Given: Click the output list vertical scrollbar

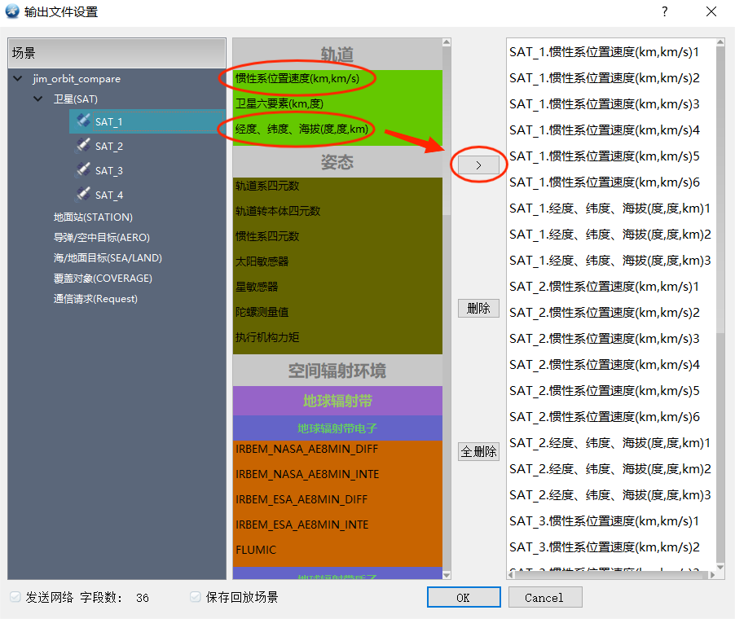Looking at the screenshot, I should 720,187.
